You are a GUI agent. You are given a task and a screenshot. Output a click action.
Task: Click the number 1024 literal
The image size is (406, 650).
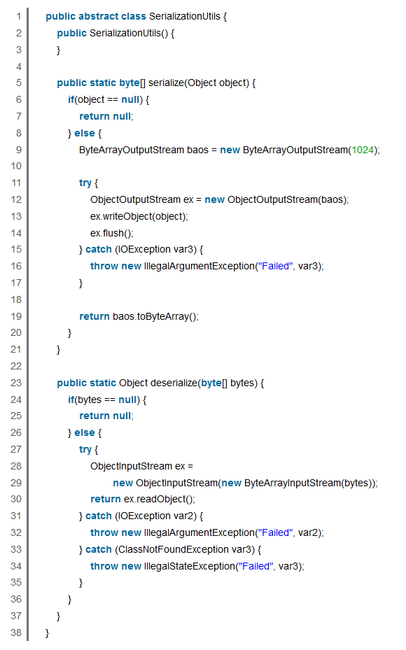pyautogui.click(x=363, y=150)
